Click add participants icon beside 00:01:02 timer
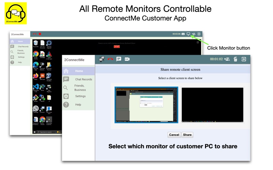 227,59
